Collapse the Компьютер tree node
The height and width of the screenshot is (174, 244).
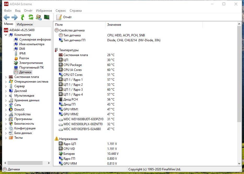tap(6, 35)
